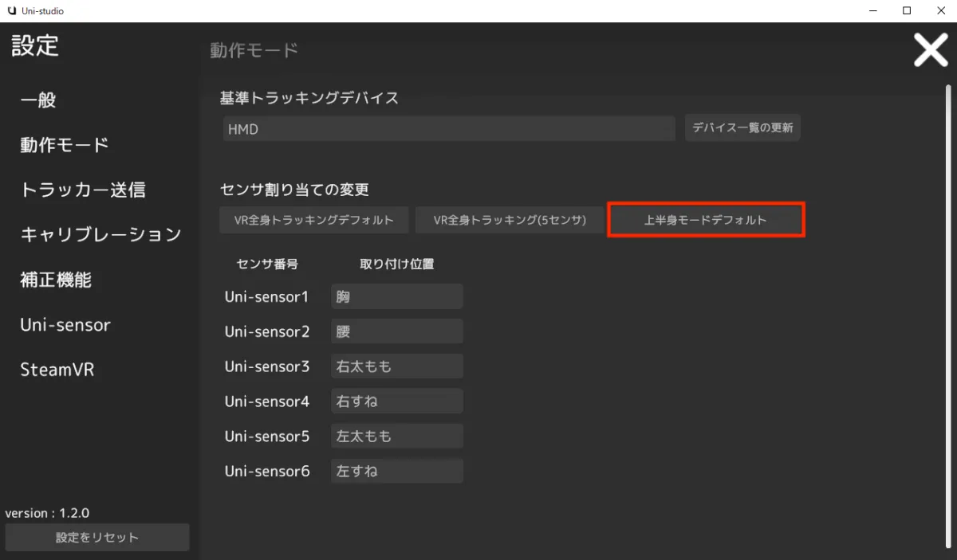Click the デバイス一覧の更新 button
The image size is (957, 560).
click(x=742, y=127)
